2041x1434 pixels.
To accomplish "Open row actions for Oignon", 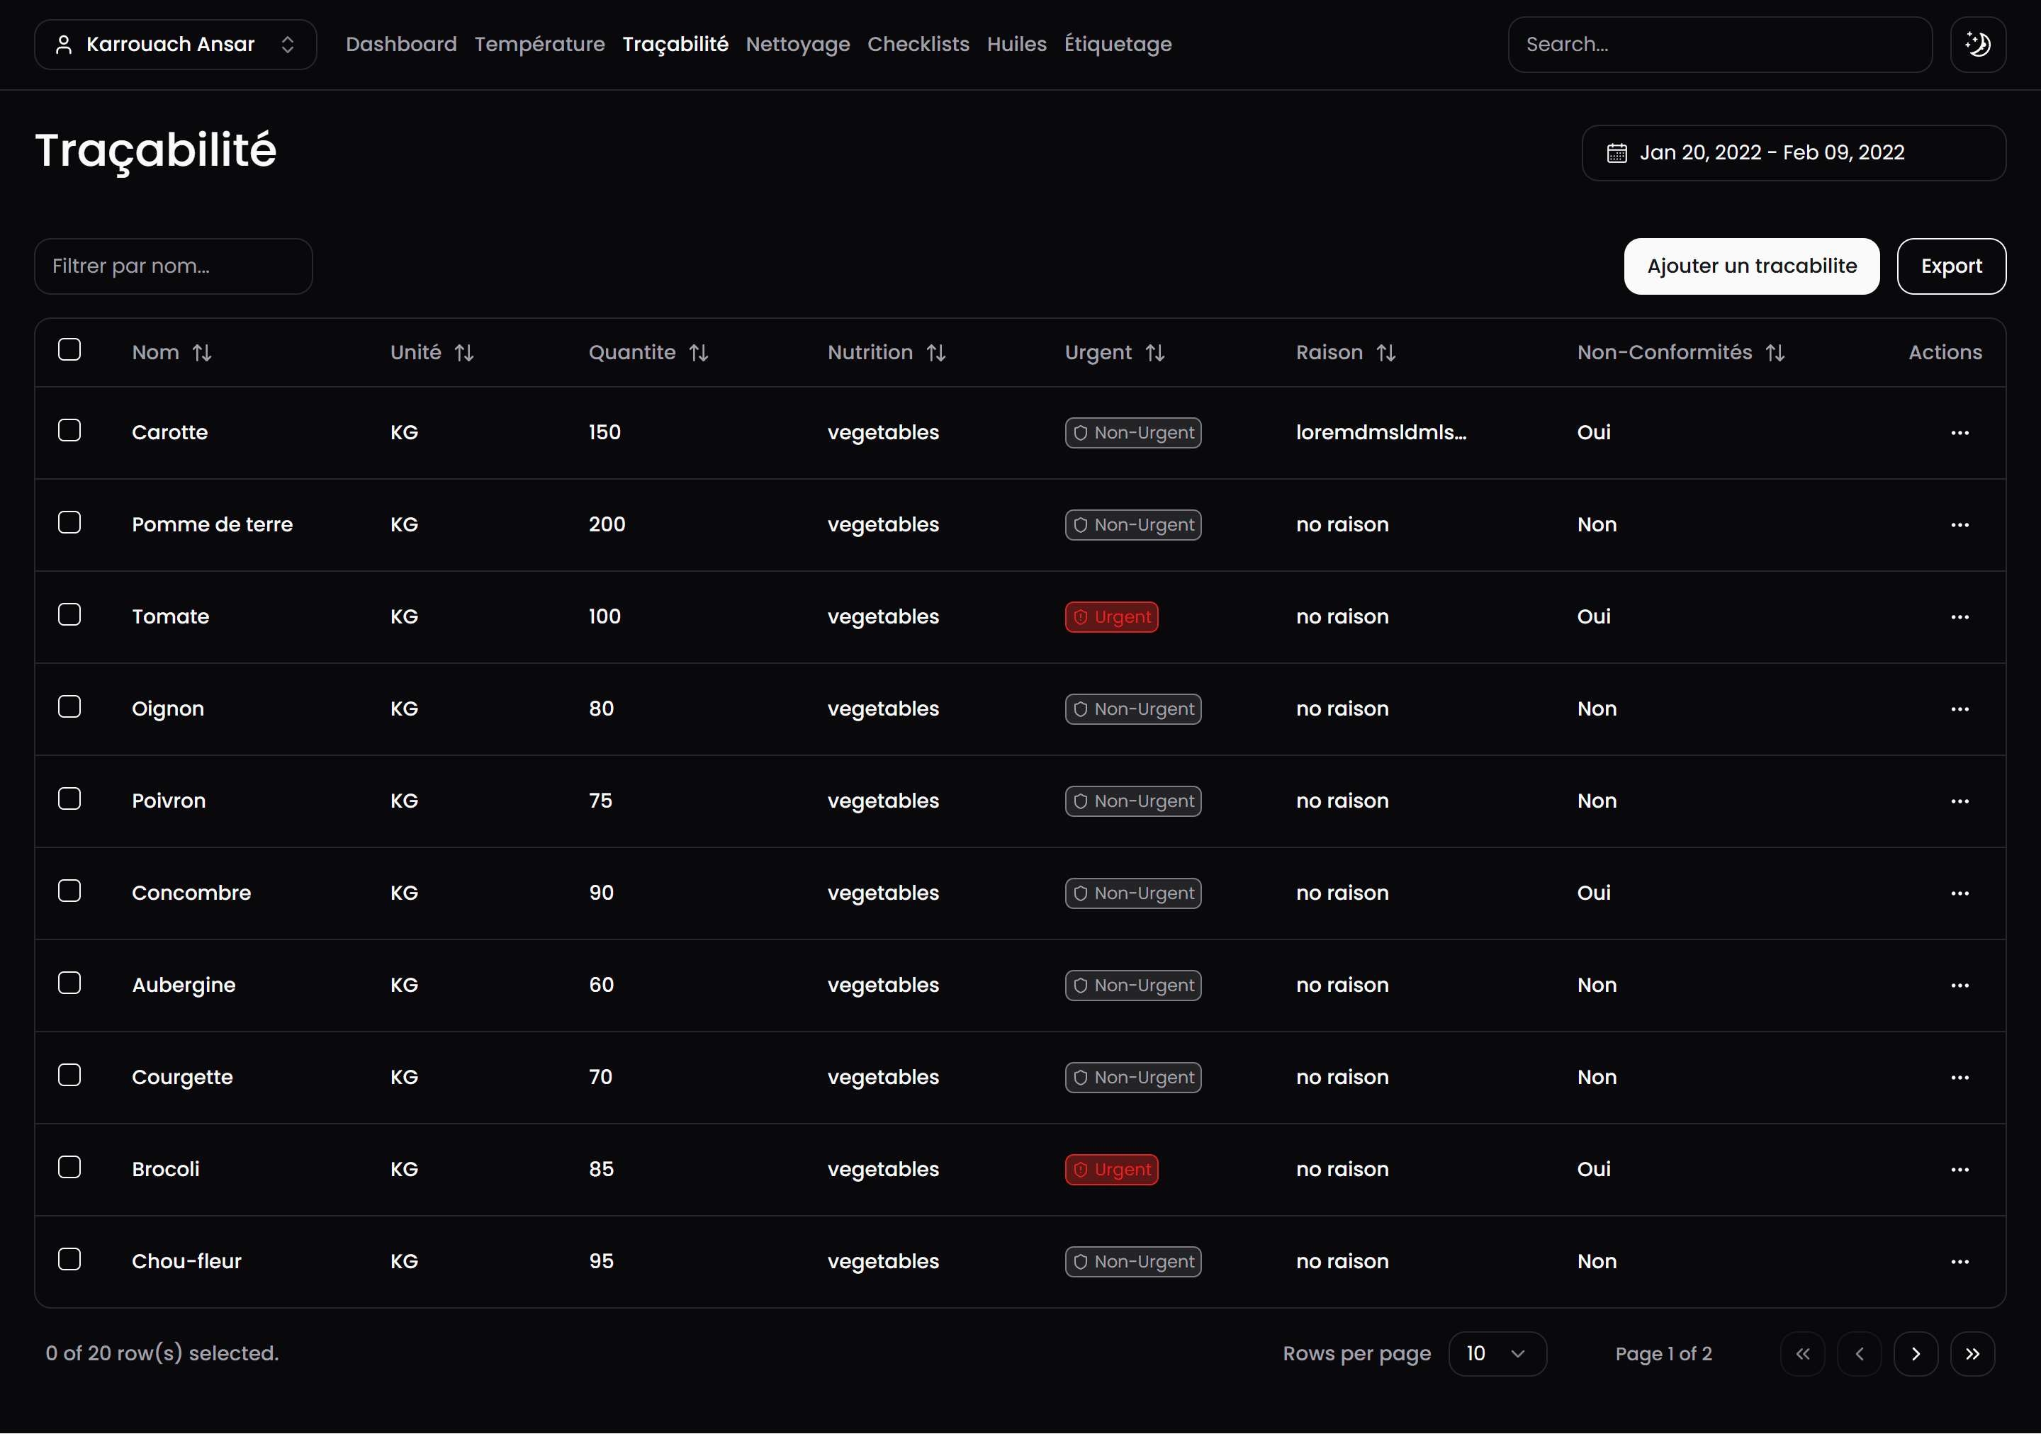I will [x=1960, y=709].
